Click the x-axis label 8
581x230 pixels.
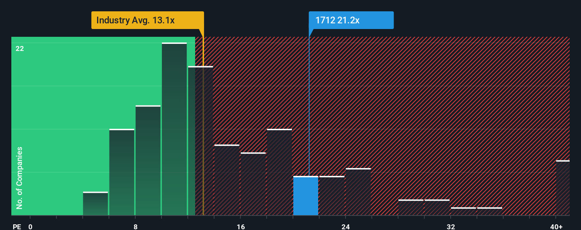(136, 226)
